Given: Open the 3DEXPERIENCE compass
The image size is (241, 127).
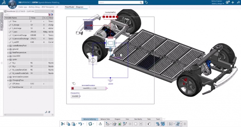Looking at the screenshot, I should pyautogui.click(x=12, y=4).
